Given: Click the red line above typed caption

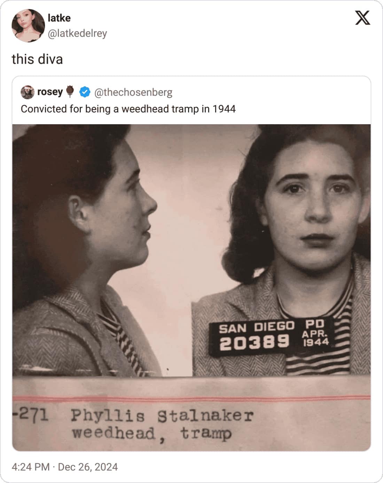Looking at the screenshot, I should point(191,398).
